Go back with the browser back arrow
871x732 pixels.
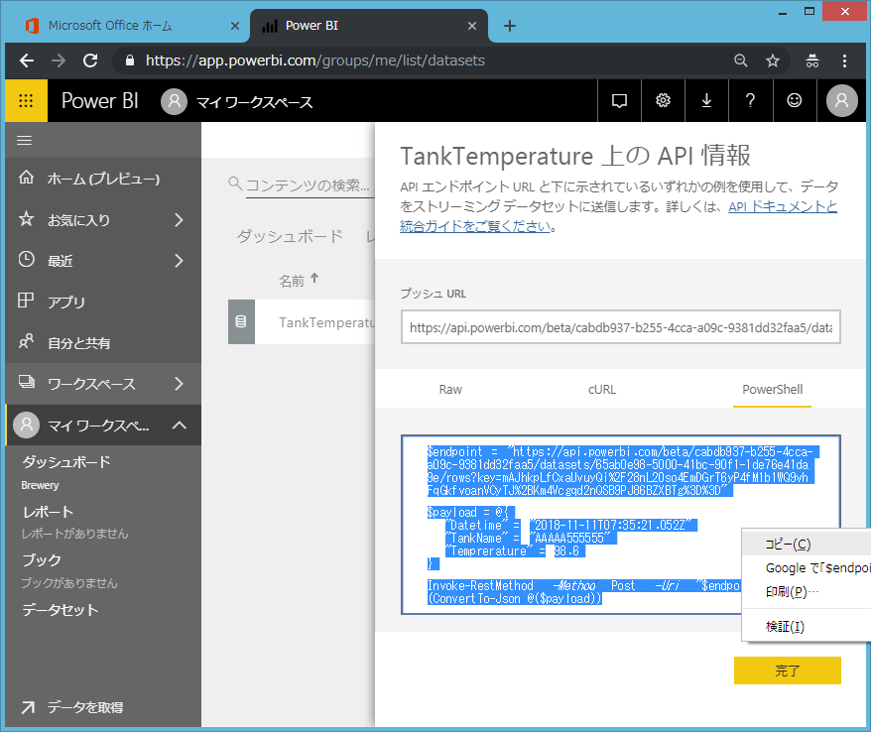[x=27, y=61]
